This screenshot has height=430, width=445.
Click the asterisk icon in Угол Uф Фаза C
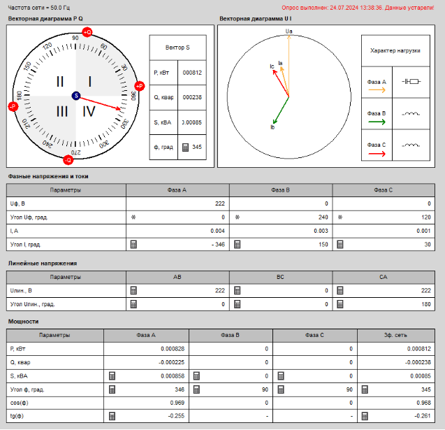pos(340,217)
